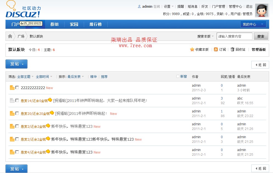Check the box for 悬赏14 thread
This screenshot has width=273, height=173.
pos(17,100)
